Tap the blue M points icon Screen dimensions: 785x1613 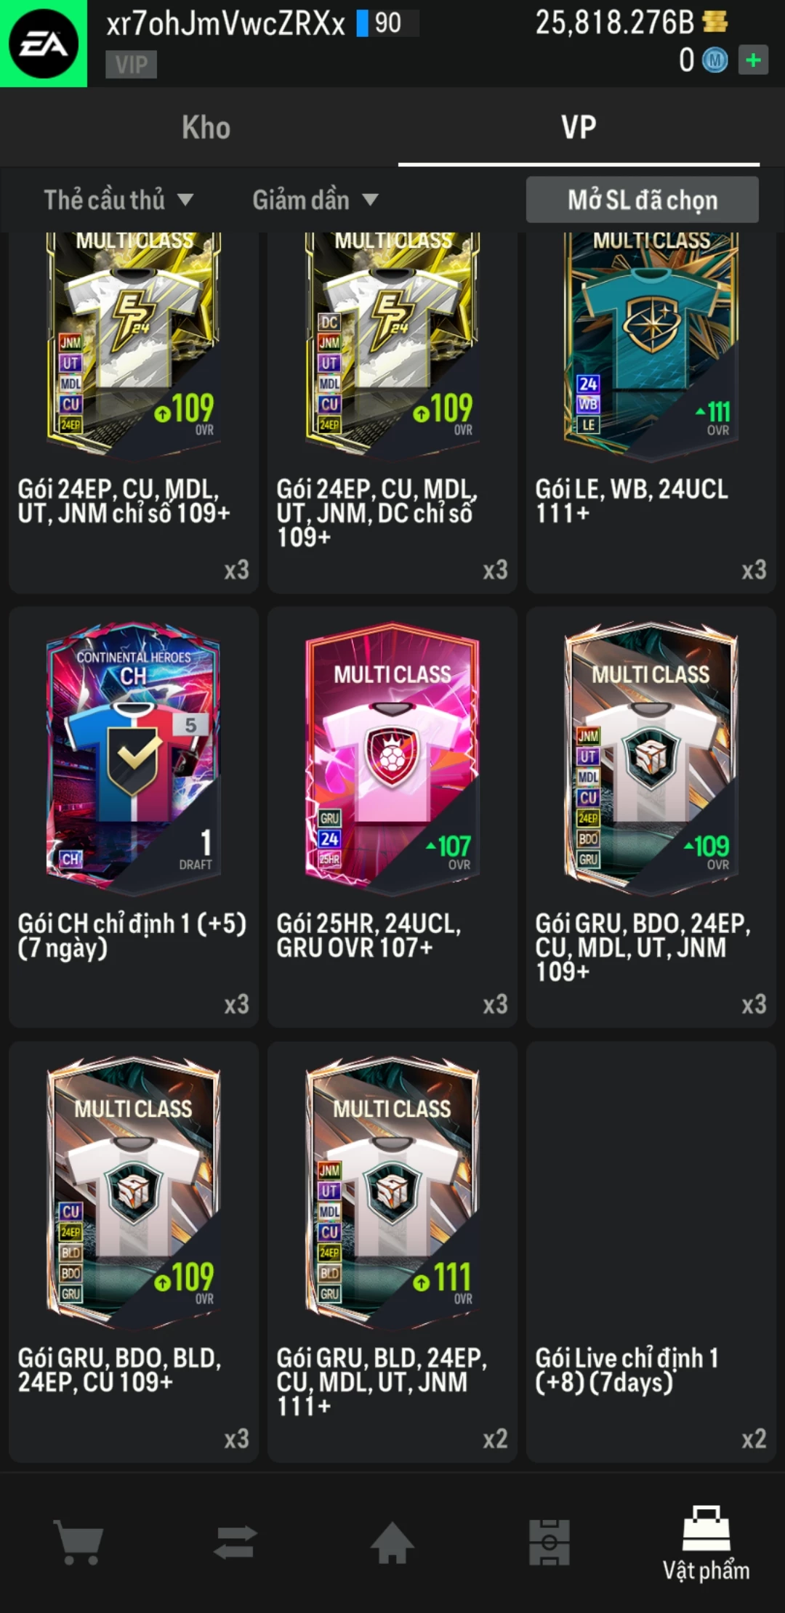click(714, 60)
